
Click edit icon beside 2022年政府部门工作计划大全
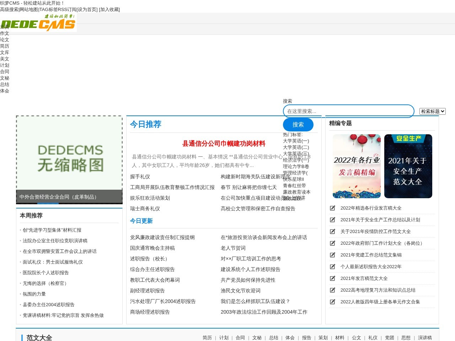333,243
